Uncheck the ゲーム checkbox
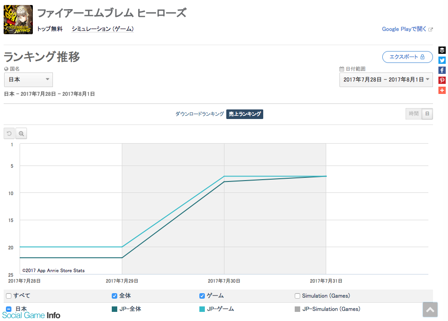The height and width of the screenshot is (321, 448). [202, 296]
